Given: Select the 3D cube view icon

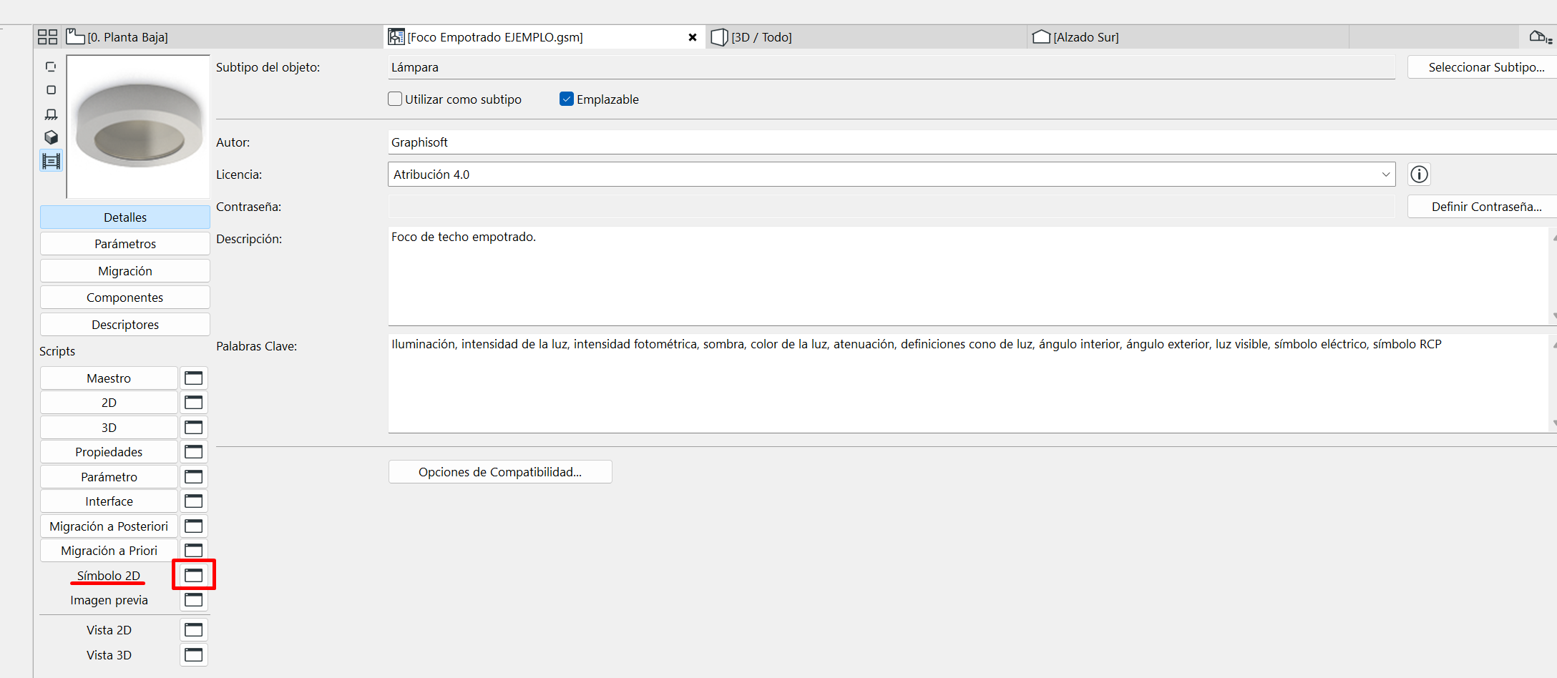Looking at the screenshot, I should pos(51,137).
